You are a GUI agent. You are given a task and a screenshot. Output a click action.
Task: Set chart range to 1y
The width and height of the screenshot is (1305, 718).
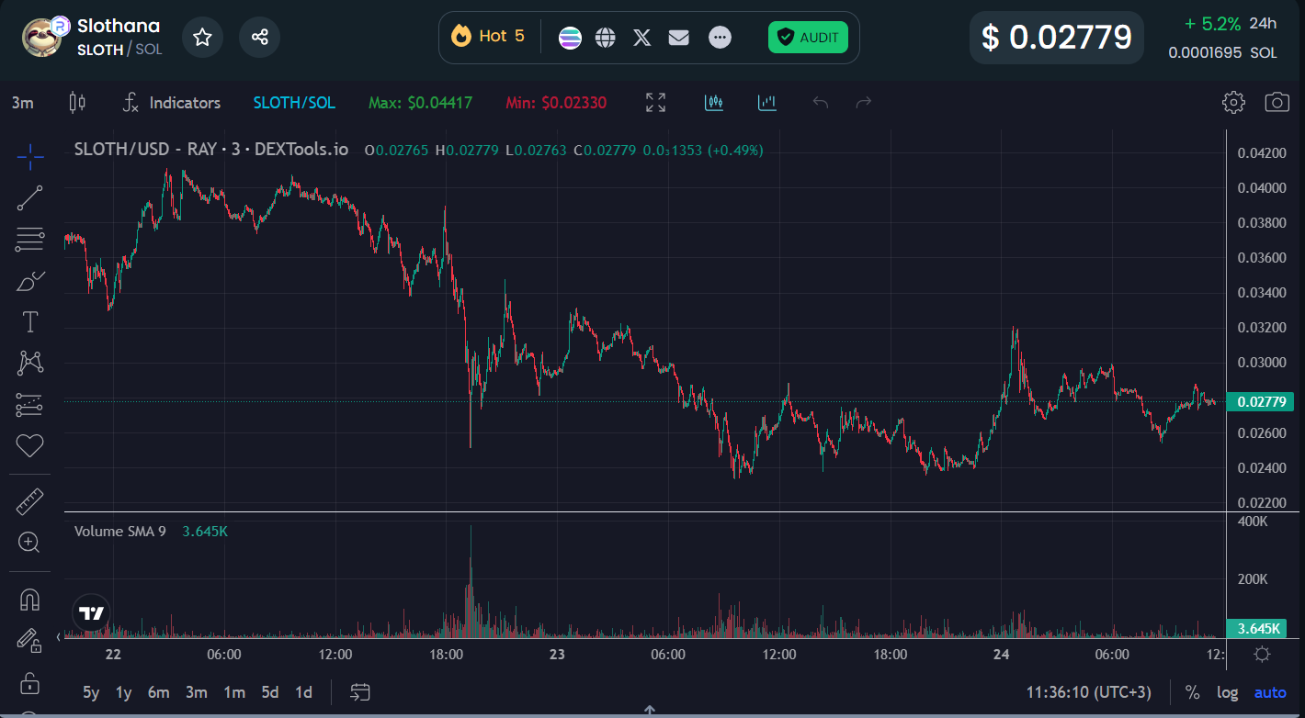tap(124, 692)
